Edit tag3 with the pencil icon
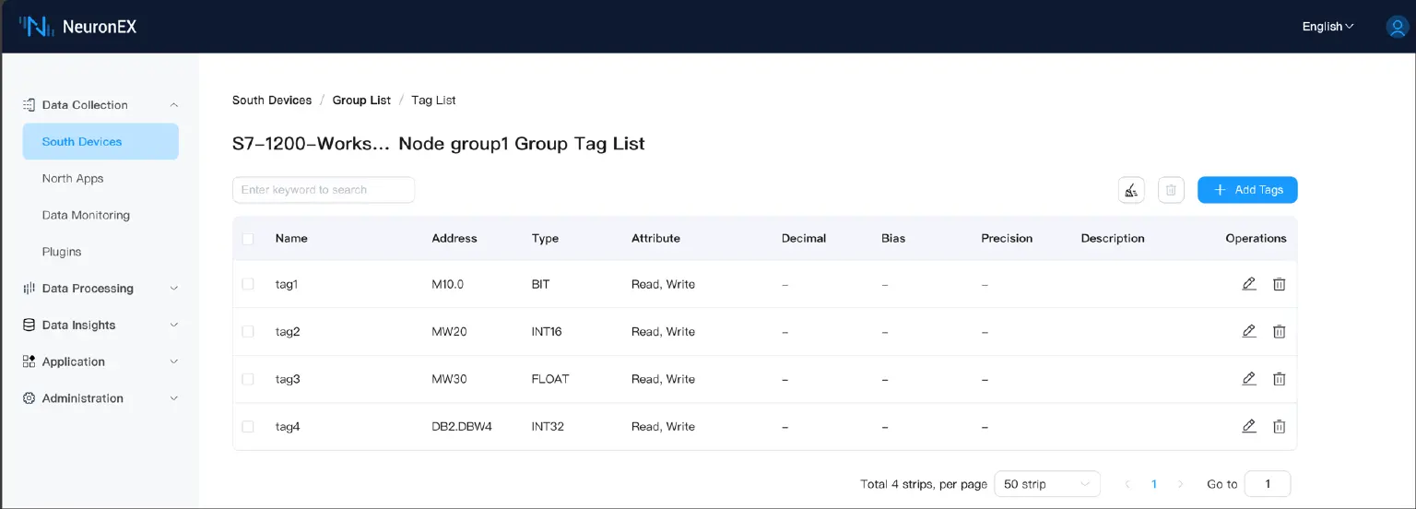1416x509 pixels. tap(1249, 379)
